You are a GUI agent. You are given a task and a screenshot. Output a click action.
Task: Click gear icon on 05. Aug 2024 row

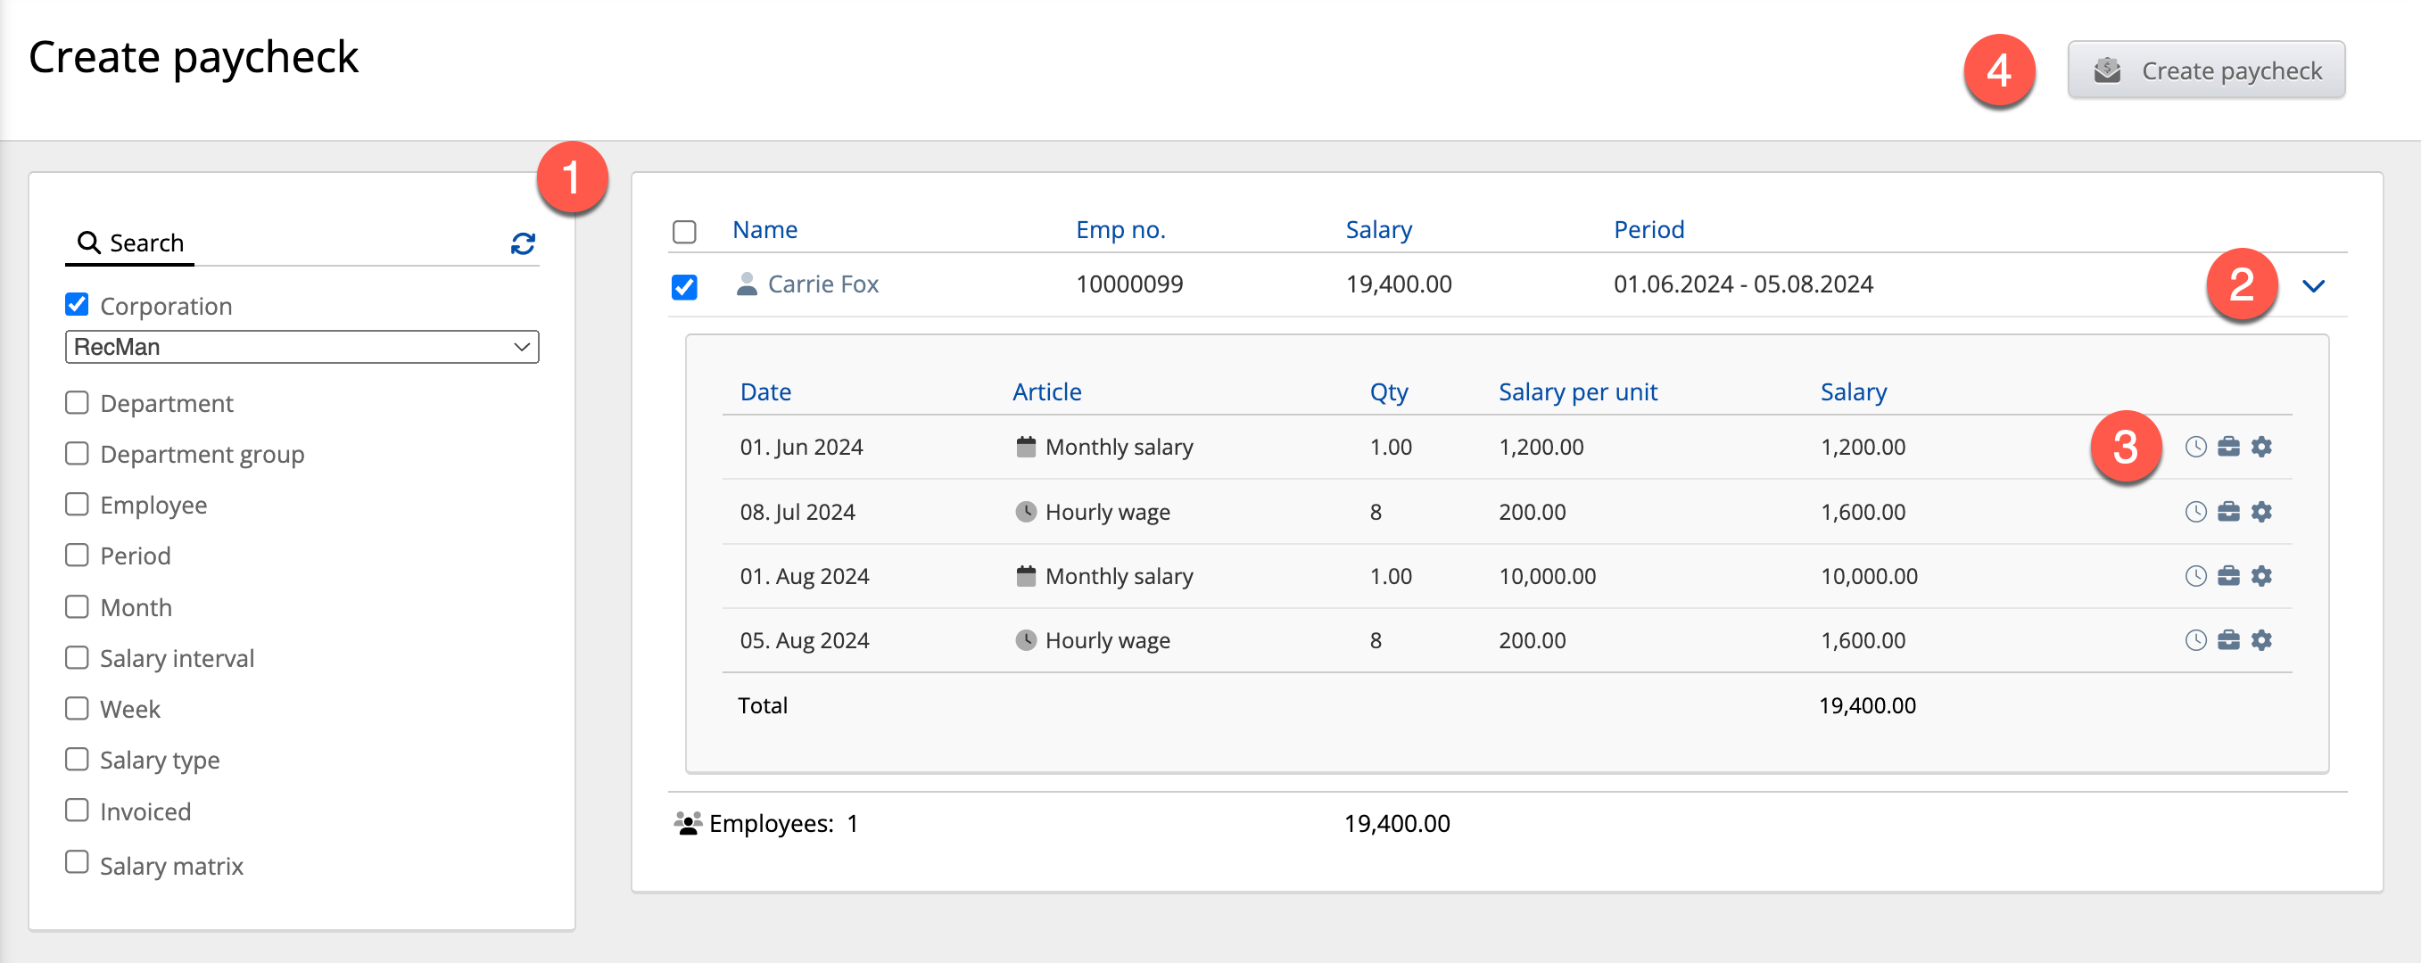point(2261,641)
